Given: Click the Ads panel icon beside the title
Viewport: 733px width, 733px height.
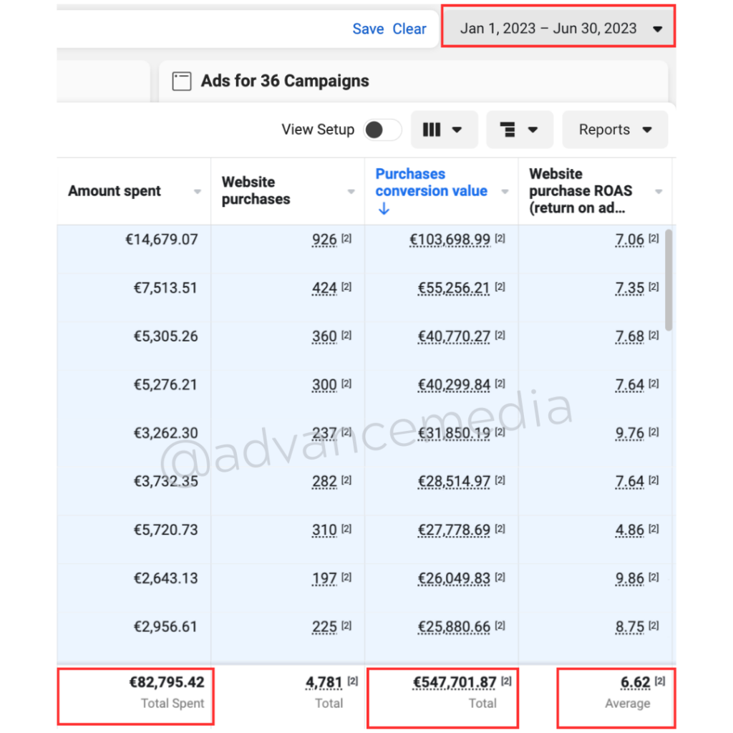Looking at the screenshot, I should pyautogui.click(x=182, y=81).
